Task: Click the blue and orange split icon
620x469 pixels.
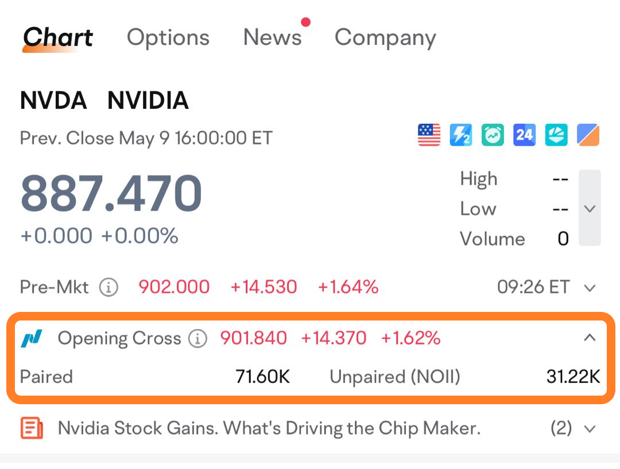Action: (x=588, y=135)
